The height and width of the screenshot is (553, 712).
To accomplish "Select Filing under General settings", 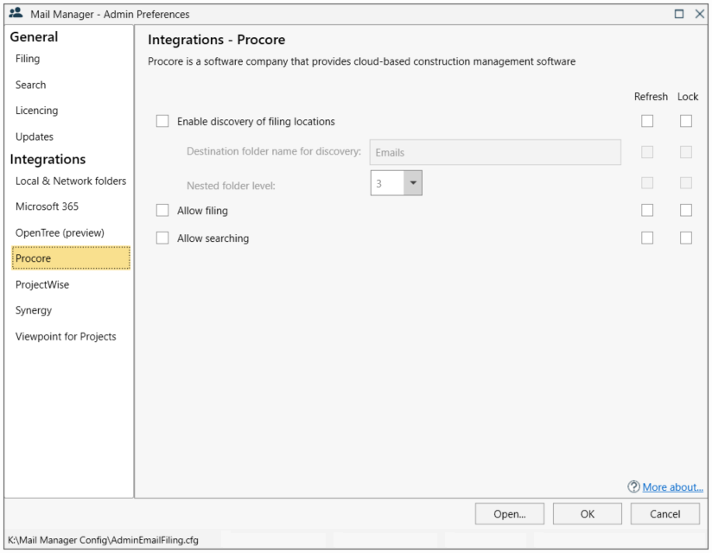I will click(x=27, y=59).
